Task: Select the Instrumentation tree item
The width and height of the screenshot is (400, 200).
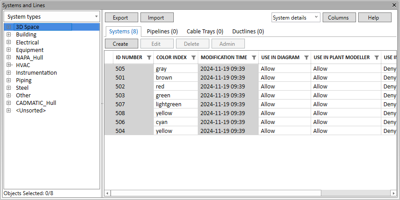Action: click(36, 73)
